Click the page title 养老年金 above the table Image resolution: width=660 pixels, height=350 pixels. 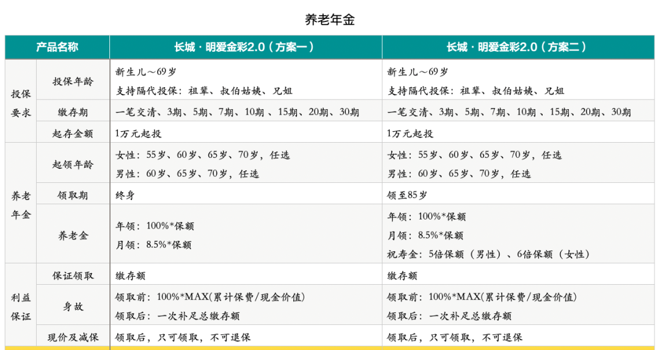click(329, 20)
